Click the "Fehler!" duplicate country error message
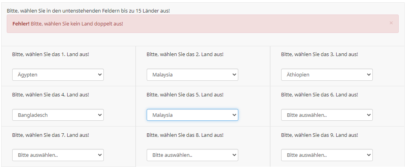 pyautogui.click(x=68, y=24)
